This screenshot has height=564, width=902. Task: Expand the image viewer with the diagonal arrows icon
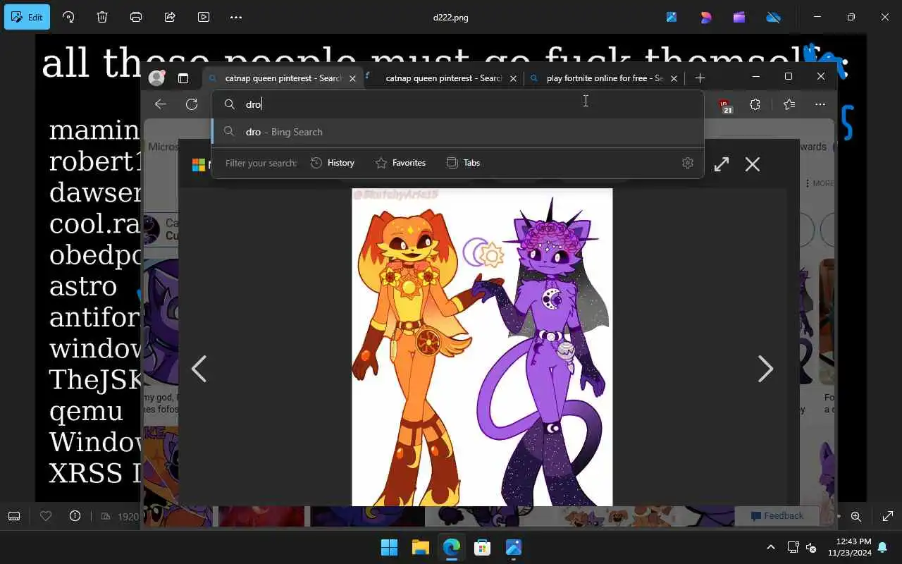(x=722, y=164)
